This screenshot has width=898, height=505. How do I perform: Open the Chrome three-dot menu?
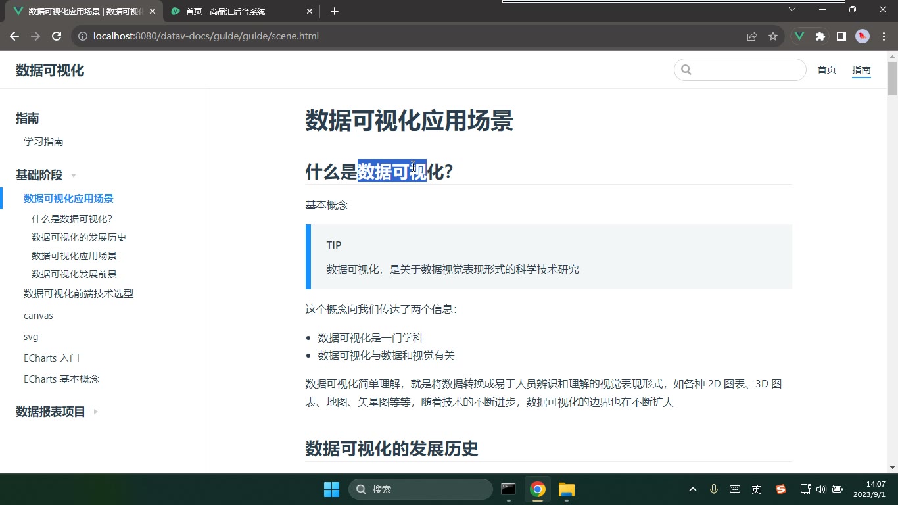(x=882, y=36)
